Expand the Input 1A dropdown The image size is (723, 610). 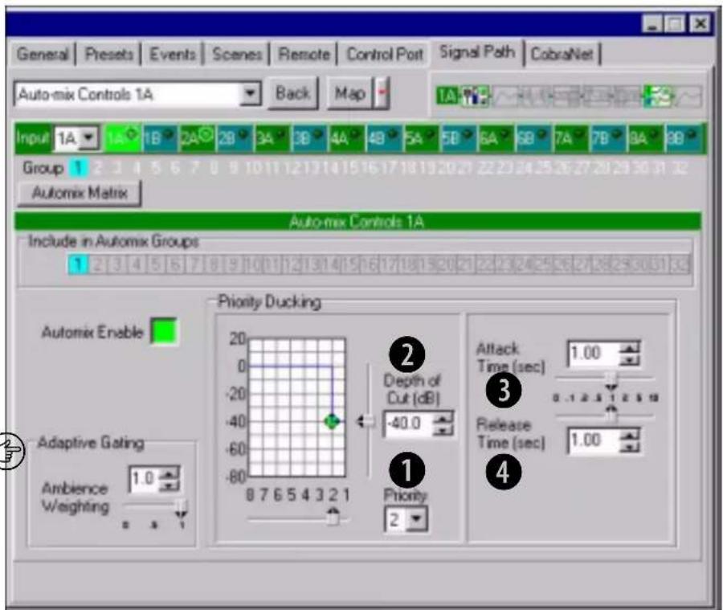coord(89,138)
